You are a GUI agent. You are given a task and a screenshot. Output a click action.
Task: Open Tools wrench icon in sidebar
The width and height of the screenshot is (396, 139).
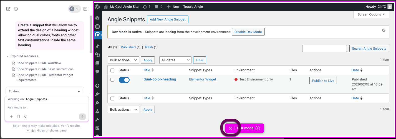pyautogui.click(x=97, y=120)
